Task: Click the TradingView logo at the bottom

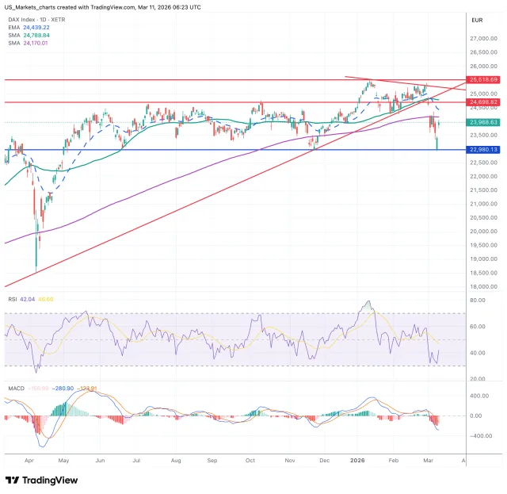Action: point(42,480)
